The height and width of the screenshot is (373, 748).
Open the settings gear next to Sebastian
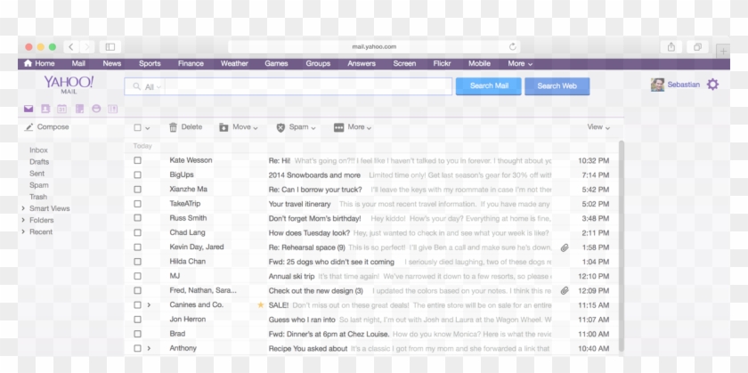712,85
